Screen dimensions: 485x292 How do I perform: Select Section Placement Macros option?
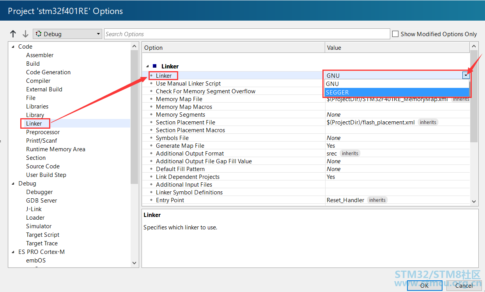click(x=190, y=130)
